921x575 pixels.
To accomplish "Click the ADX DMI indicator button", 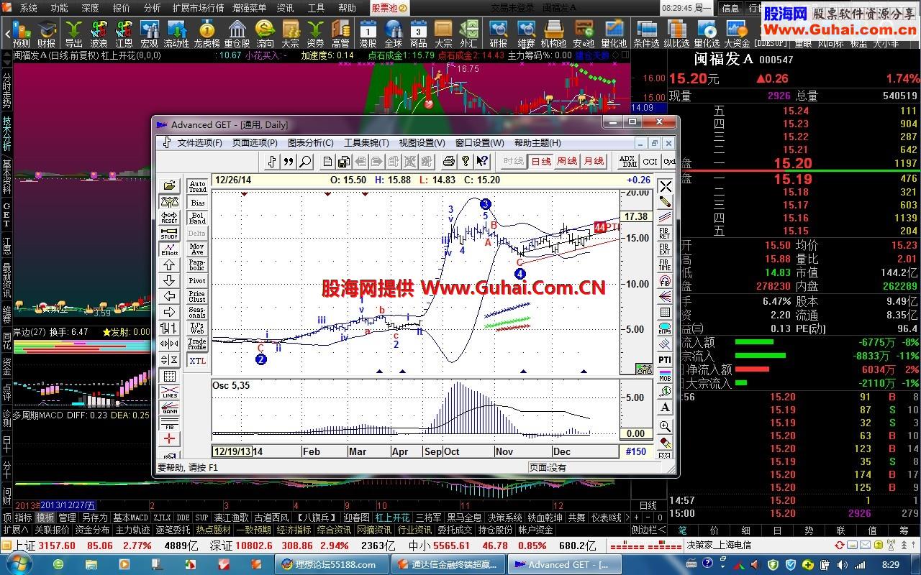I will coord(628,162).
